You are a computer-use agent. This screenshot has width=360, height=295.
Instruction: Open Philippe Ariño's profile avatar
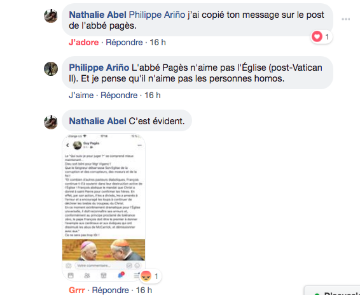click(x=51, y=69)
